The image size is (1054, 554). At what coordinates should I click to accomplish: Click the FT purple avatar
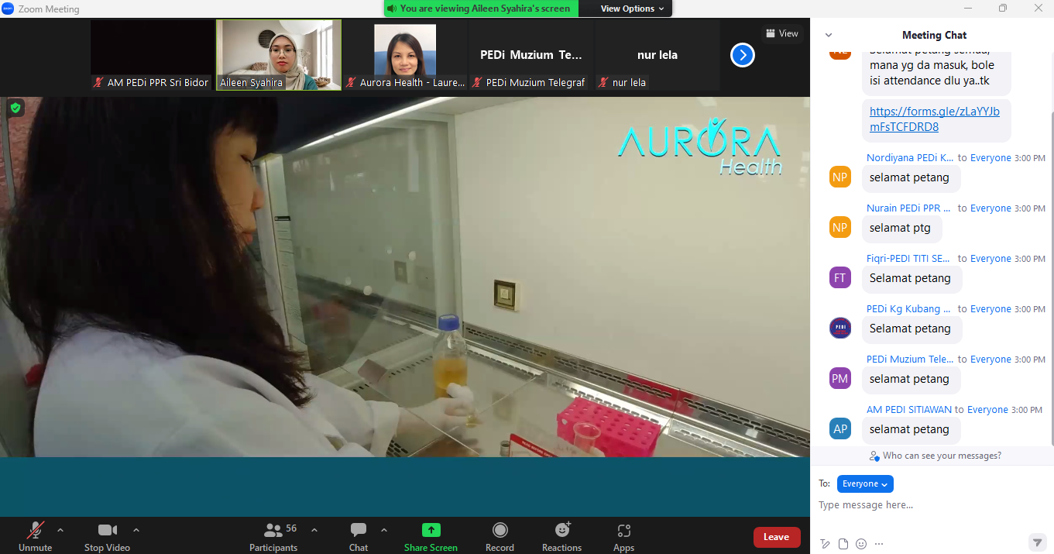point(839,277)
